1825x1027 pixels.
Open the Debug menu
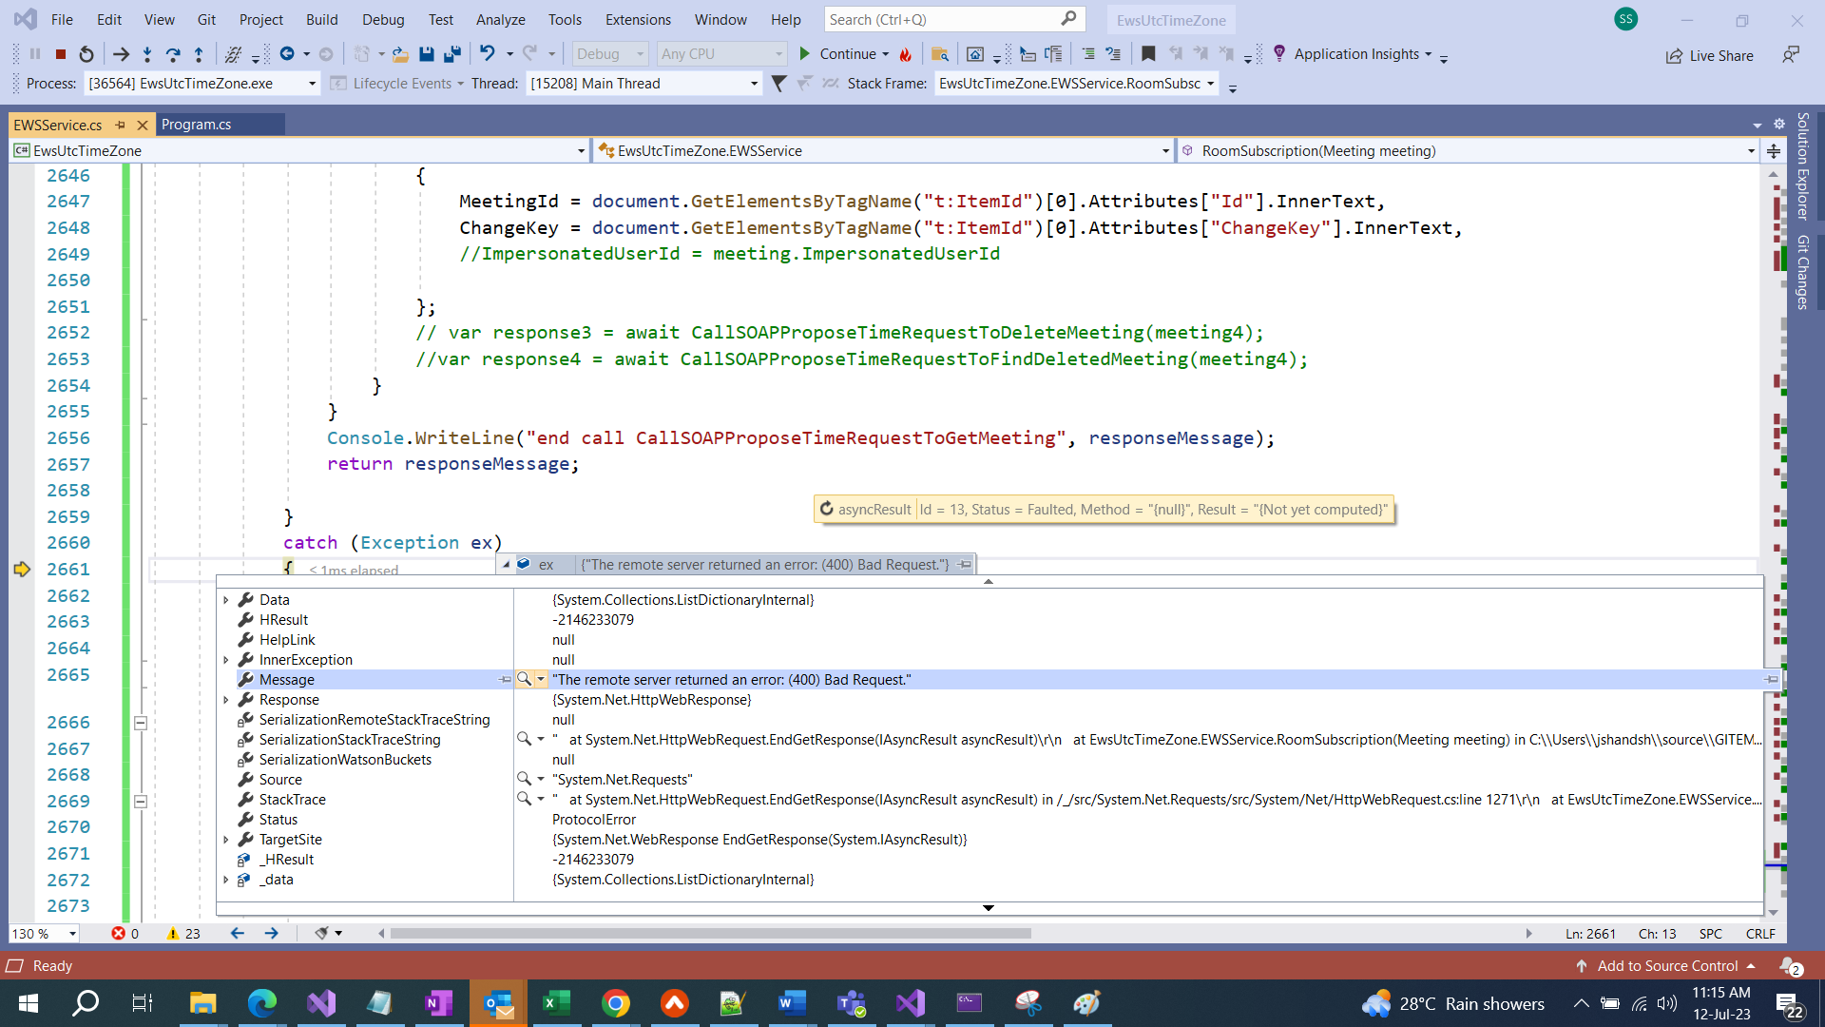(382, 19)
